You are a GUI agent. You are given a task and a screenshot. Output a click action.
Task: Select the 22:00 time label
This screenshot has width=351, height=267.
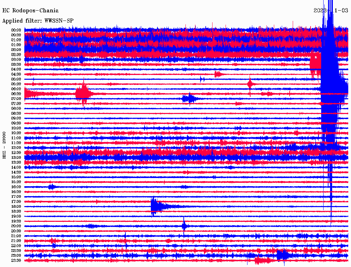coord(16,246)
